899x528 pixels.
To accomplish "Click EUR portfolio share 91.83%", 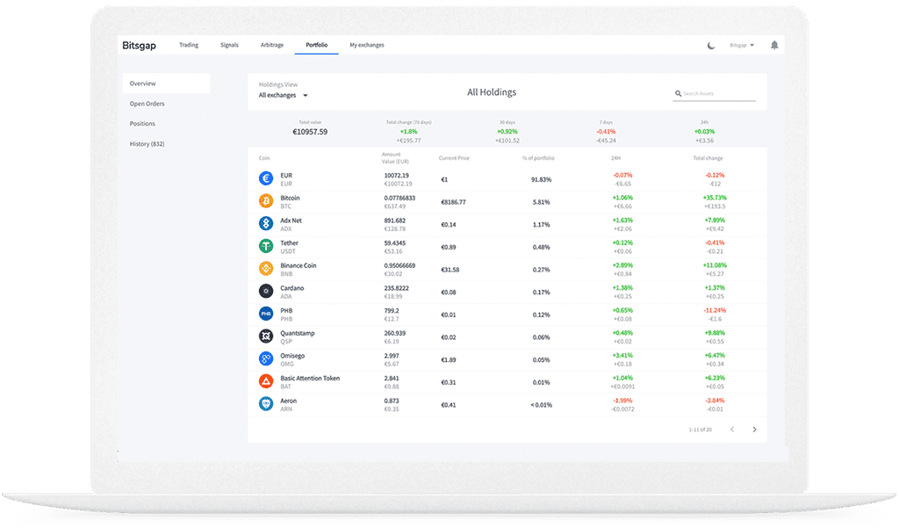I will tap(541, 179).
